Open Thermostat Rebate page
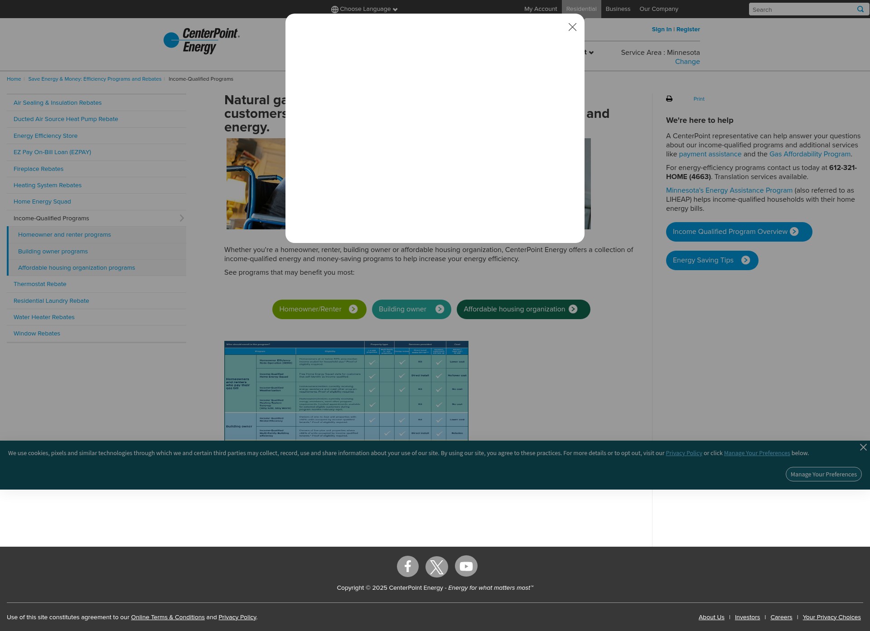 click(40, 284)
